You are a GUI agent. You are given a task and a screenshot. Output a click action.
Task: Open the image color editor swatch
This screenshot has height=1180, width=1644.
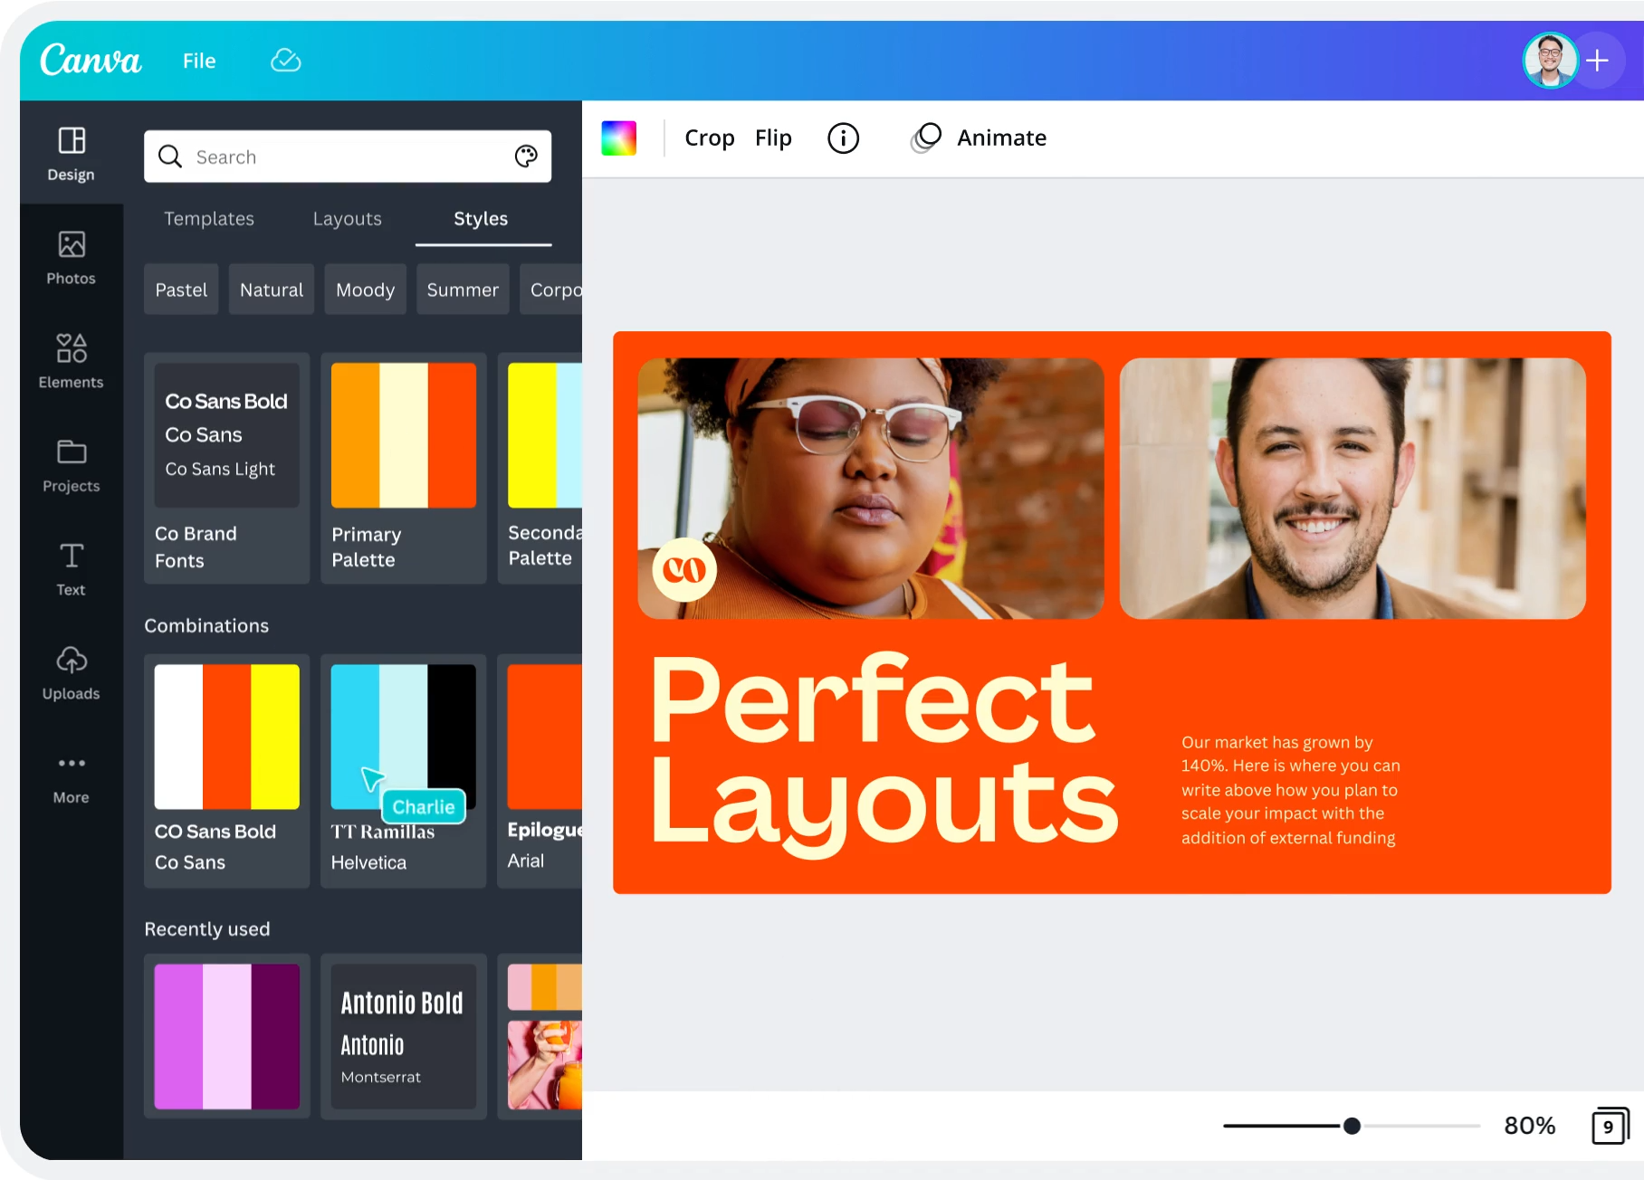pyautogui.click(x=619, y=138)
